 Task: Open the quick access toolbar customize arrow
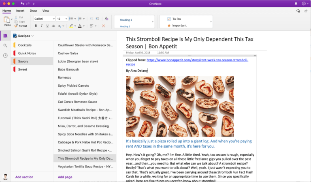[x=34, y=4]
